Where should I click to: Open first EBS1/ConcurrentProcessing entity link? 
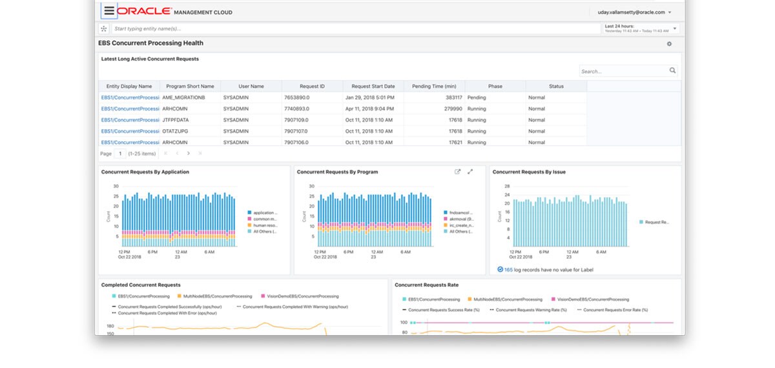pos(130,97)
